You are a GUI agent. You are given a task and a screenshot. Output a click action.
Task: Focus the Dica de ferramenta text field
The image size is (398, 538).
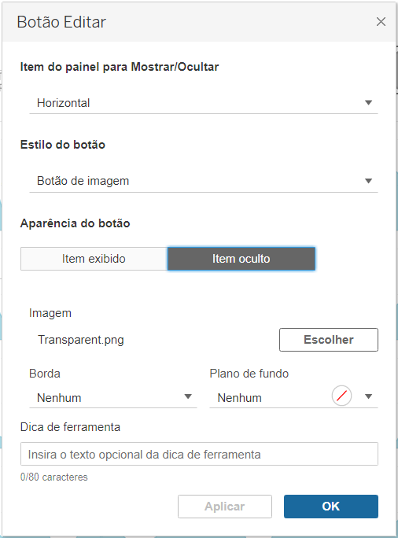click(199, 454)
